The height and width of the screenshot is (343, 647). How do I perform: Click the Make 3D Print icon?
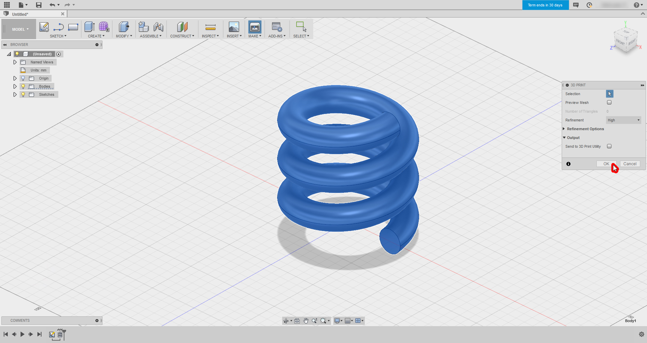(x=255, y=27)
